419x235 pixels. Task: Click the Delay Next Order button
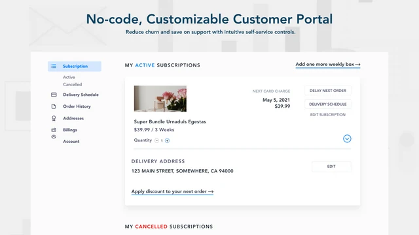[x=328, y=91]
